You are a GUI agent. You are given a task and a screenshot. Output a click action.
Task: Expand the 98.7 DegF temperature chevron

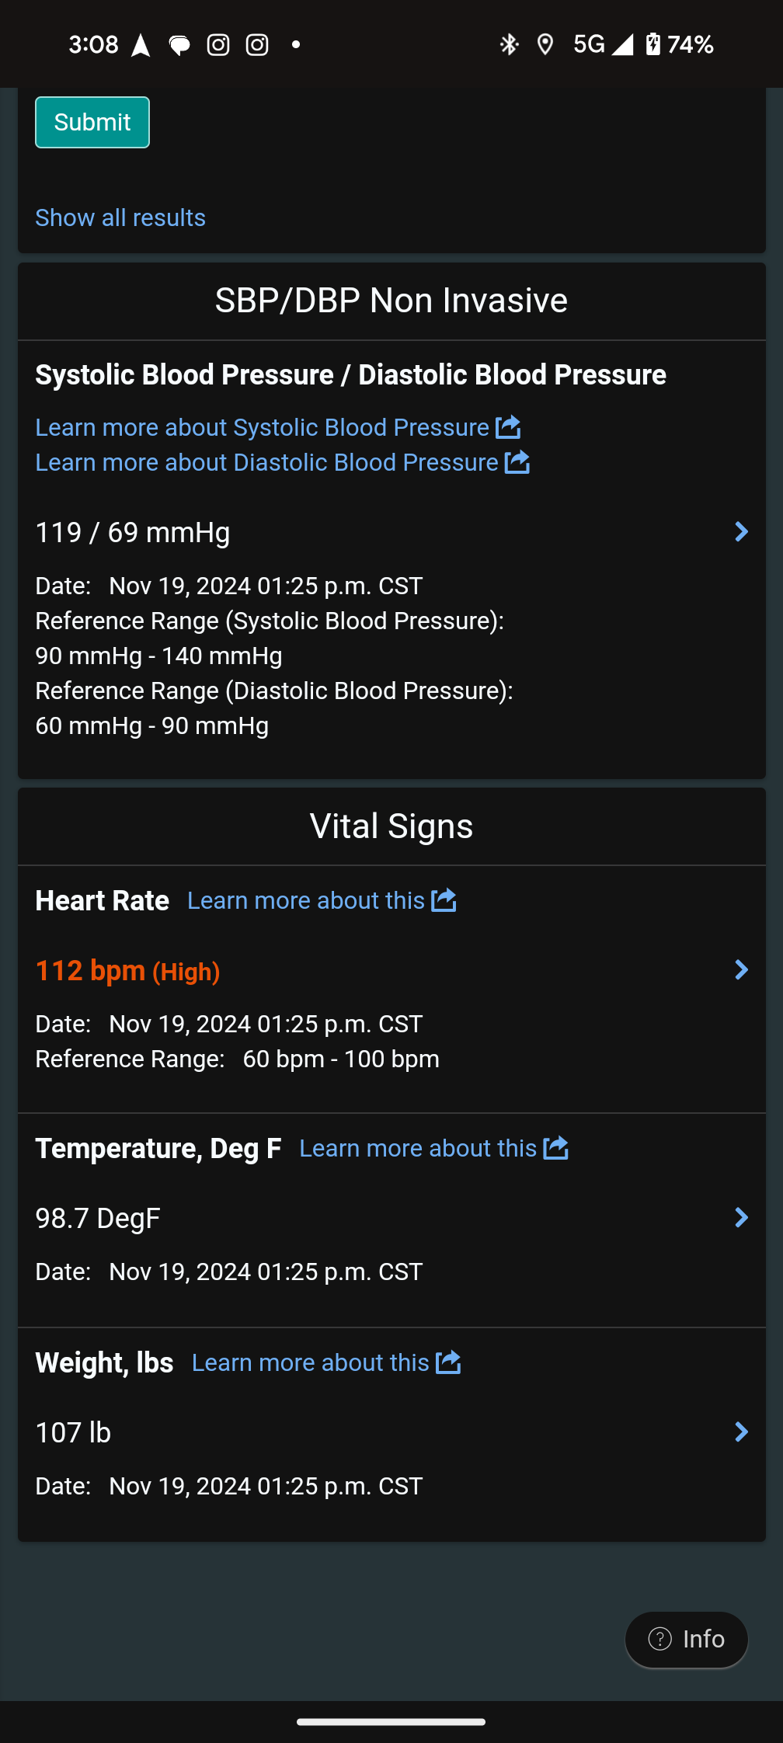[x=741, y=1218]
